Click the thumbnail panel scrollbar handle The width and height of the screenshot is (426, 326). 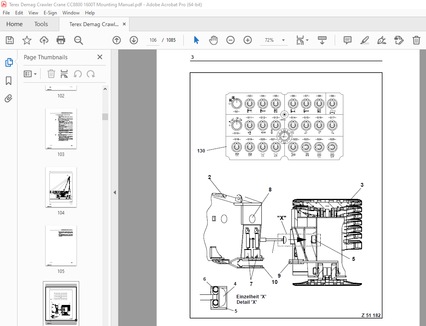pyautogui.click(x=105, y=117)
